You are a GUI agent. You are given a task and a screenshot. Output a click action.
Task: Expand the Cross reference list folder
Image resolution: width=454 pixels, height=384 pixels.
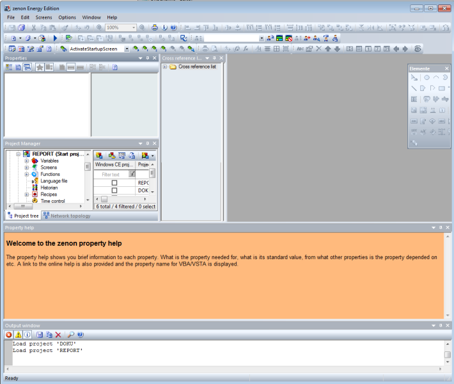click(165, 67)
